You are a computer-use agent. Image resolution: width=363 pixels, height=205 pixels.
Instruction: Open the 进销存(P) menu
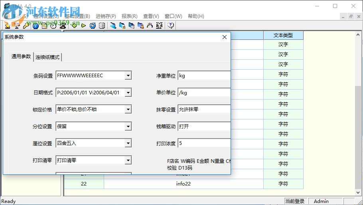(x=106, y=16)
